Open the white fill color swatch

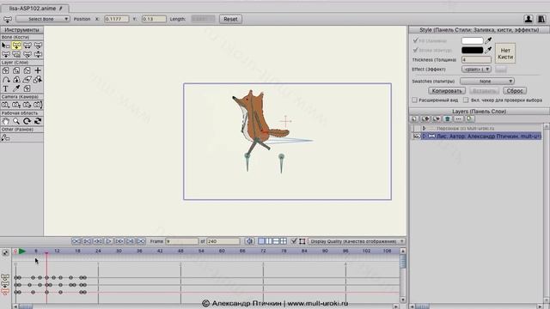472,40
